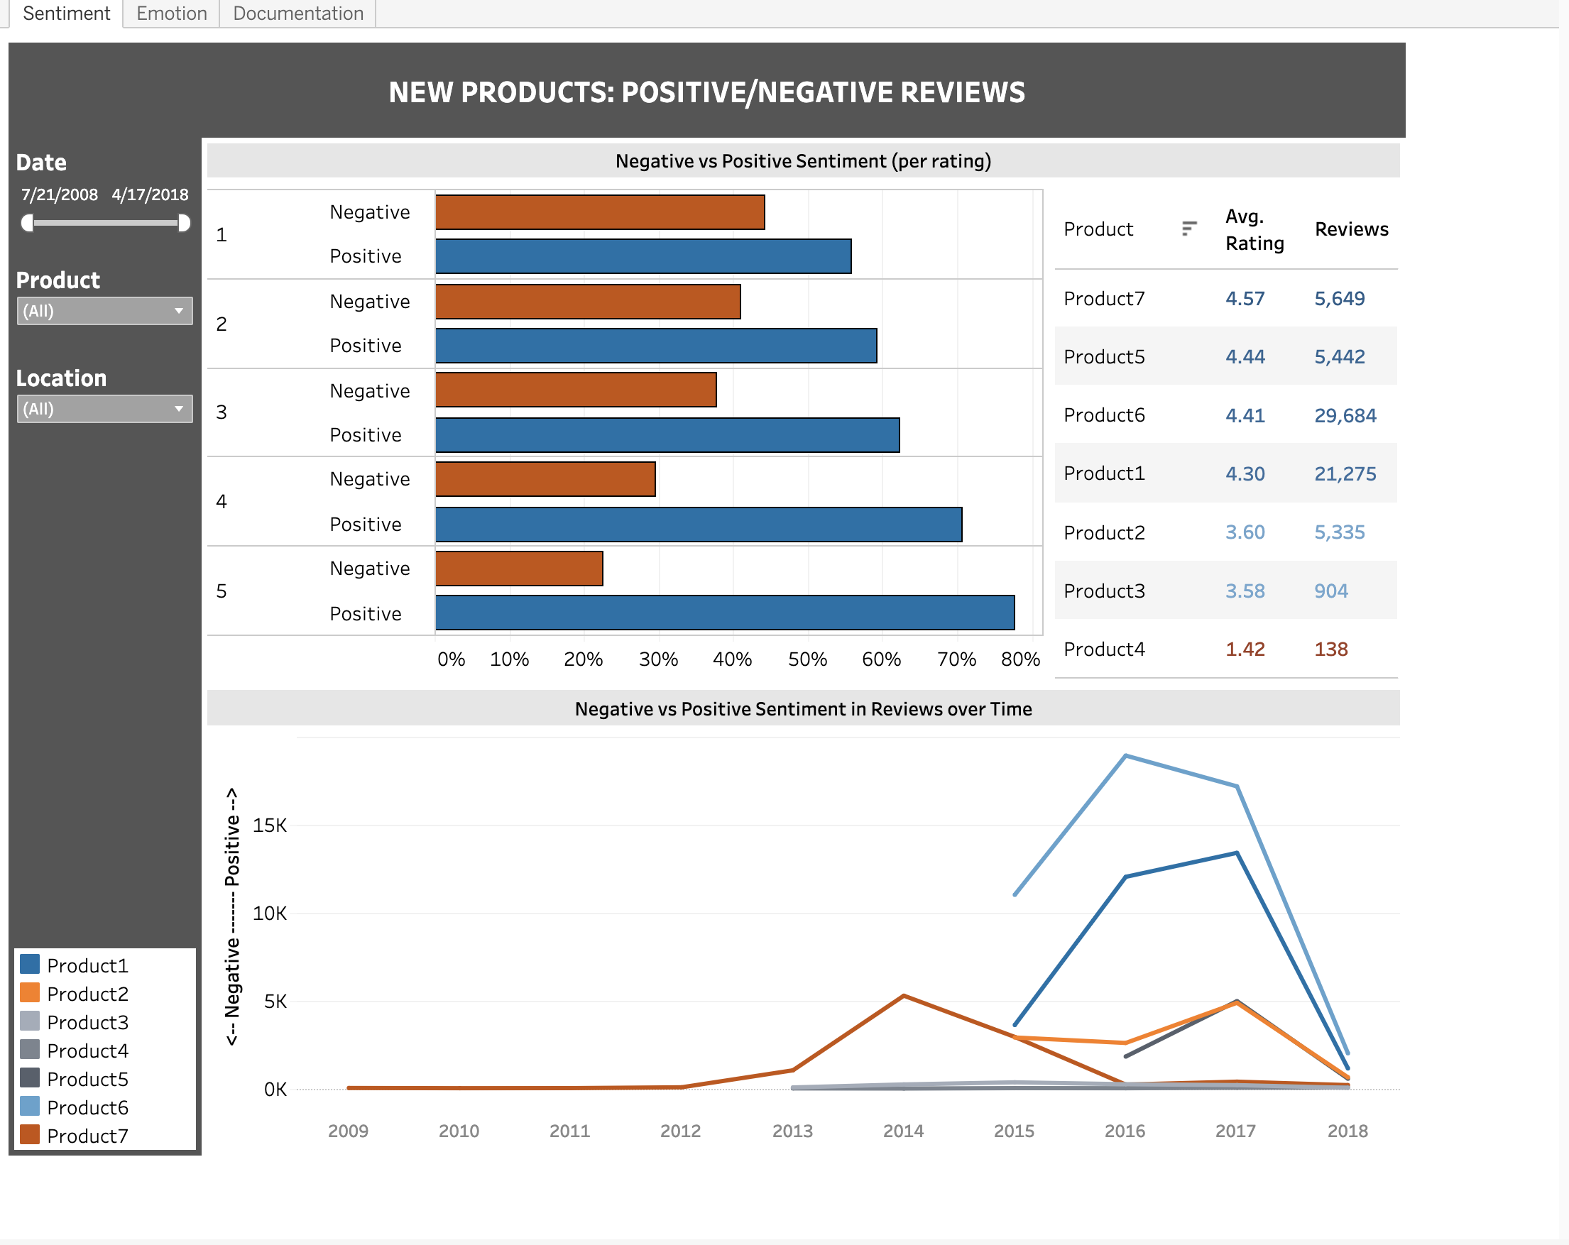Click the Avg. Rating column header
Image resolution: width=1569 pixels, height=1245 pixels.
[x=1254, y=229]
